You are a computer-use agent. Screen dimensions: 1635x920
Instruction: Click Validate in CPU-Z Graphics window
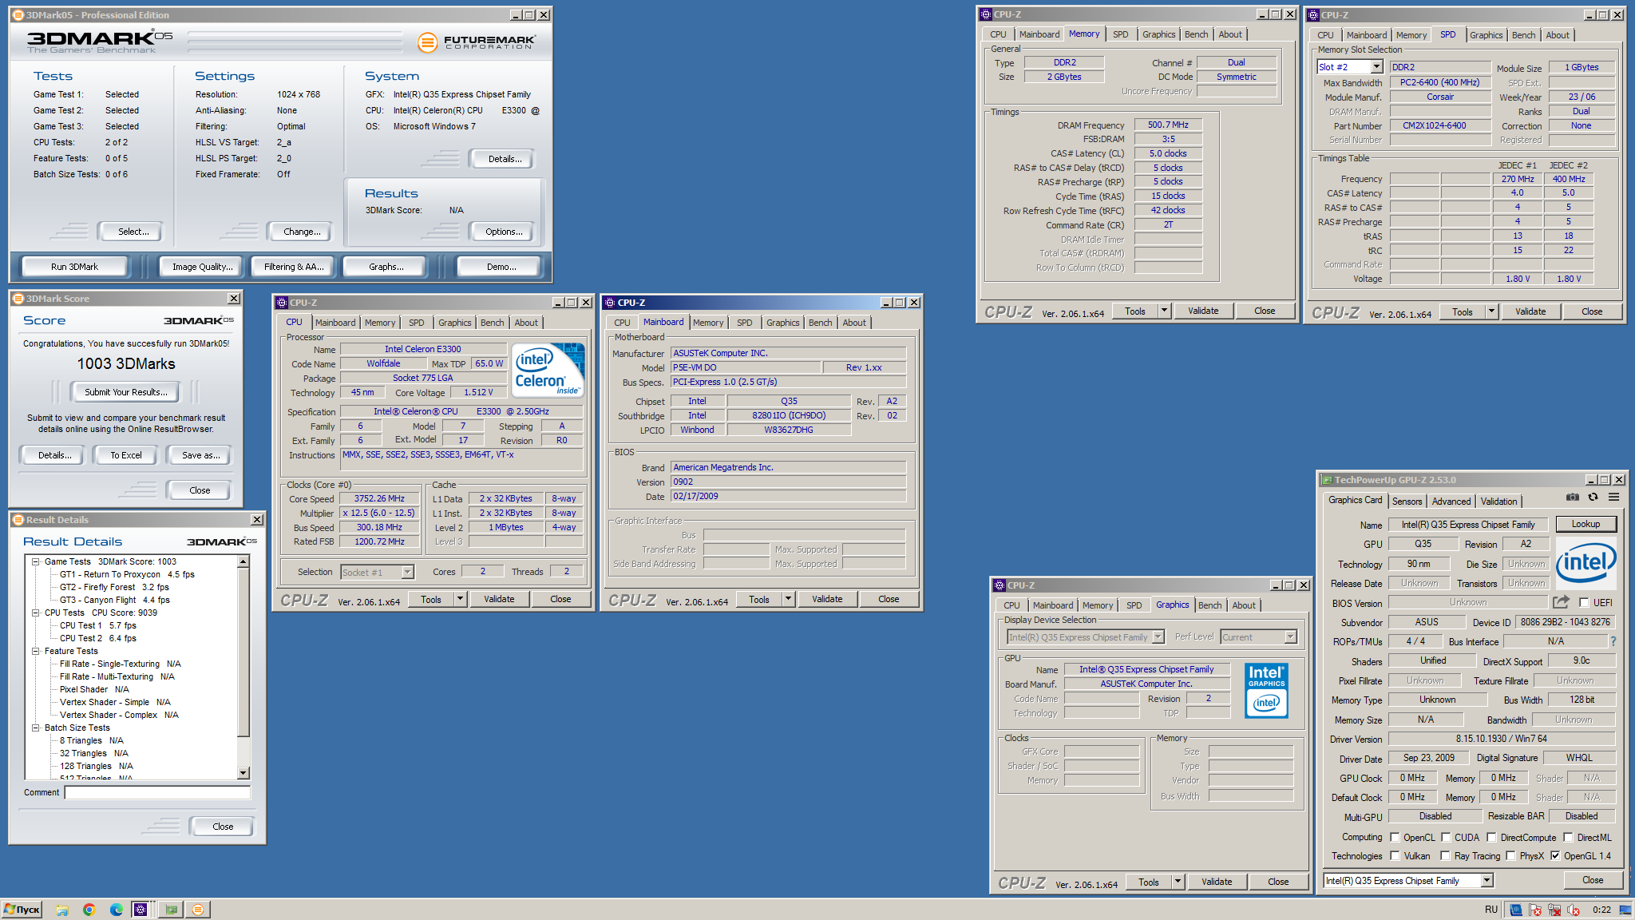tap(1217, 882)
